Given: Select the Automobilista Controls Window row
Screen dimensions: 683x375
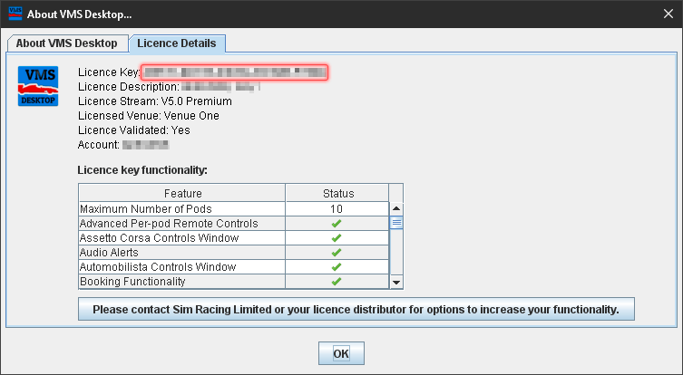Looking at the screenshot, I should point(234,266).
